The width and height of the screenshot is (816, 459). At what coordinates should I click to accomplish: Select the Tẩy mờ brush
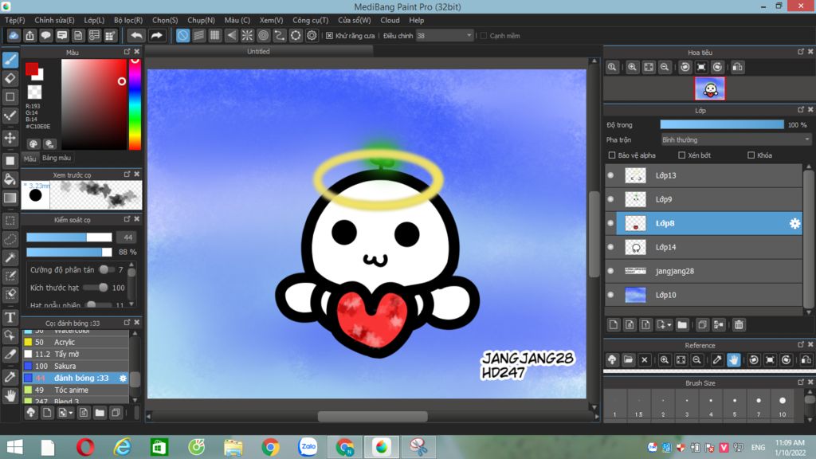[75, 355]
